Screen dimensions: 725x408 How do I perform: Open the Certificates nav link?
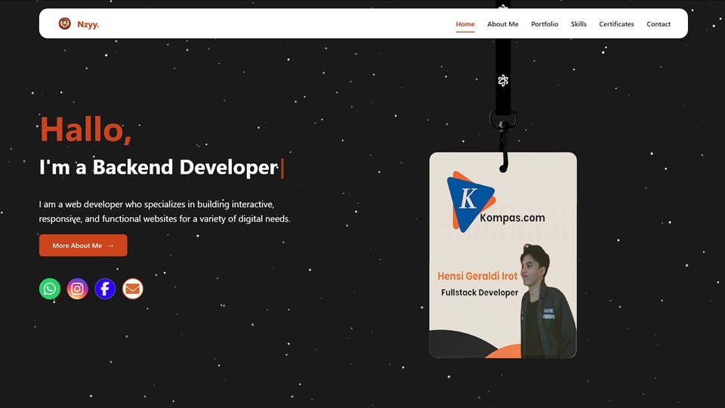click(616, 24)
